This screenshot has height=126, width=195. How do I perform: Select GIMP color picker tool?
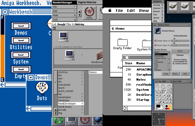164,96
